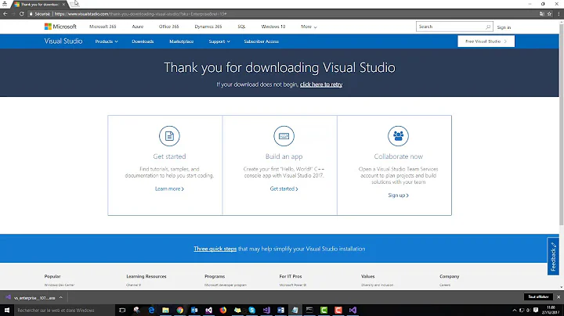Bookmark this page with the star icon

point(549,13)
